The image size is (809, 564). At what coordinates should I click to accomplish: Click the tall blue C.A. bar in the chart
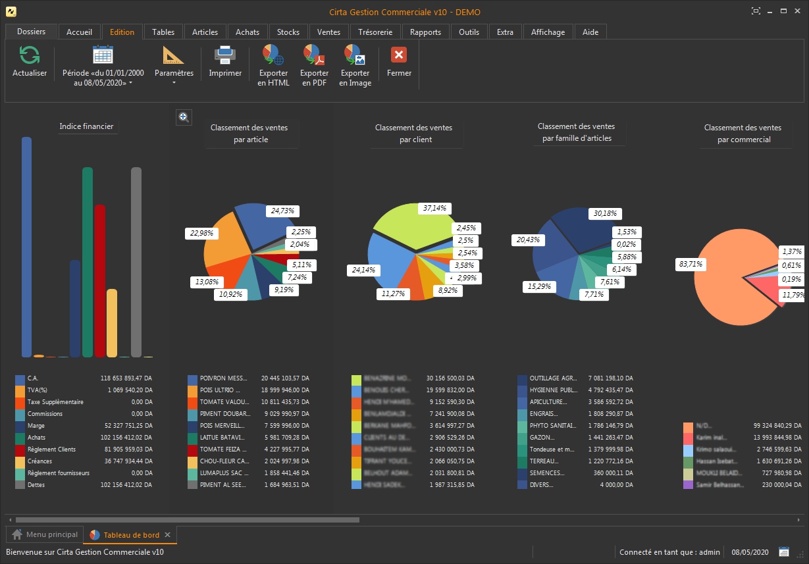click(26, 247)
